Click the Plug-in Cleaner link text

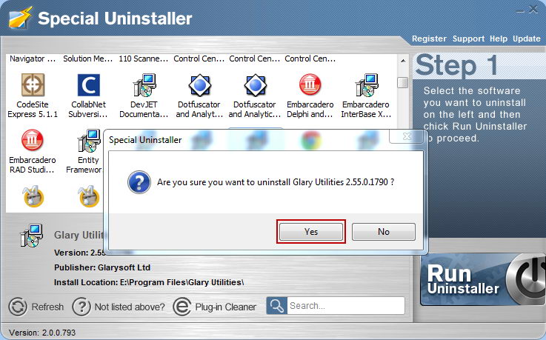tap(226, 307)
